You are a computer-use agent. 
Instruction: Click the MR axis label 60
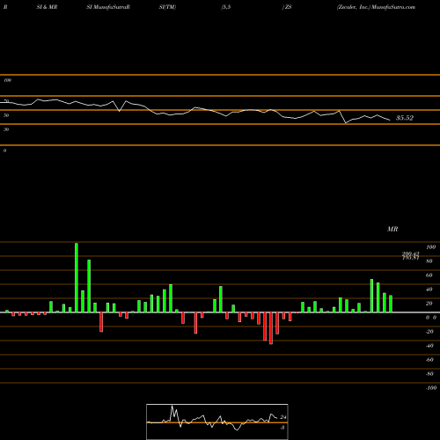429,275
